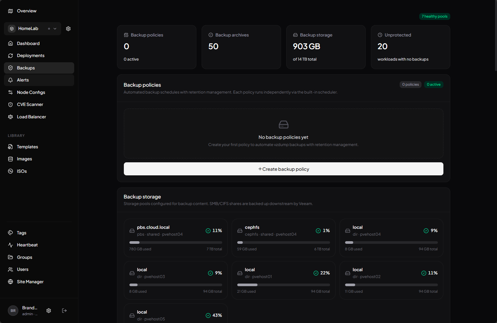The height and width of the screenshot is (323, 497).
Task: Click the Node Configs sliders icon
Action: point(10,92)
